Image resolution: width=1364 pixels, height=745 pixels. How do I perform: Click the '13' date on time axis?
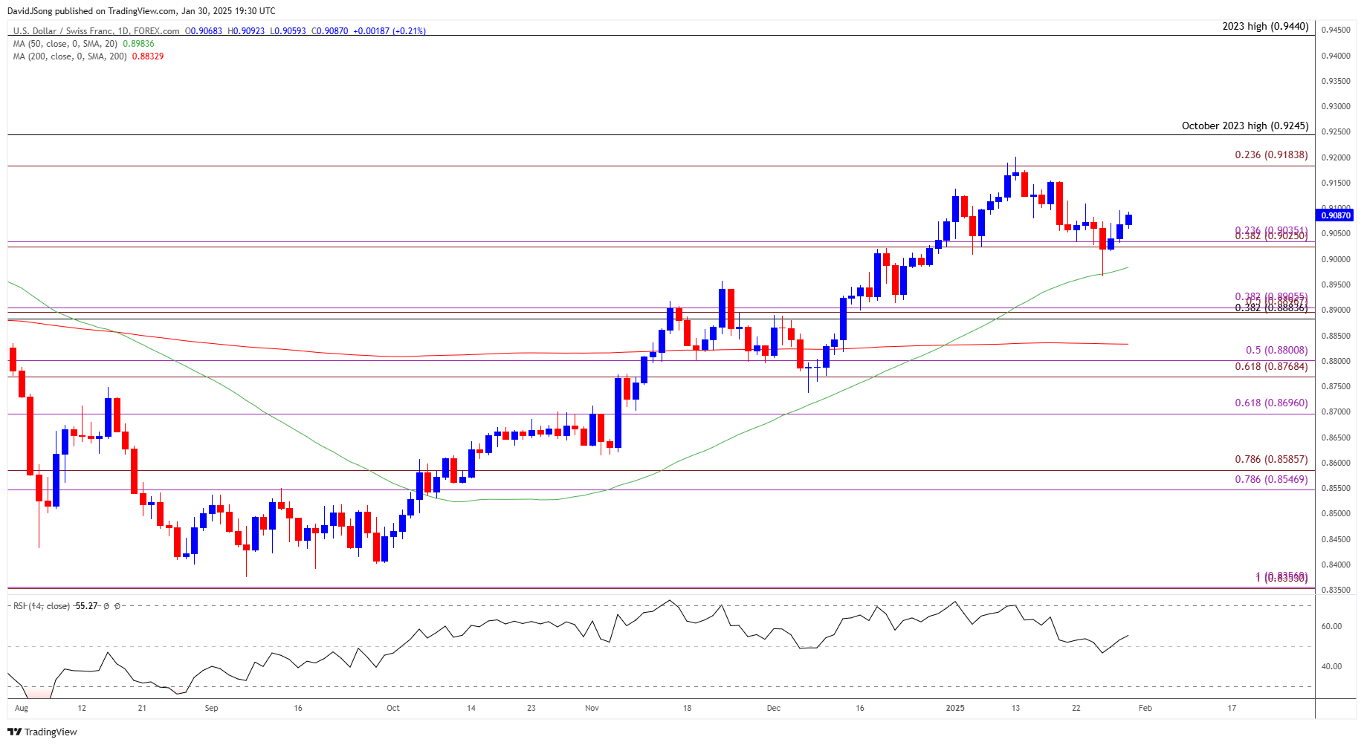(x=1015, y=708)
